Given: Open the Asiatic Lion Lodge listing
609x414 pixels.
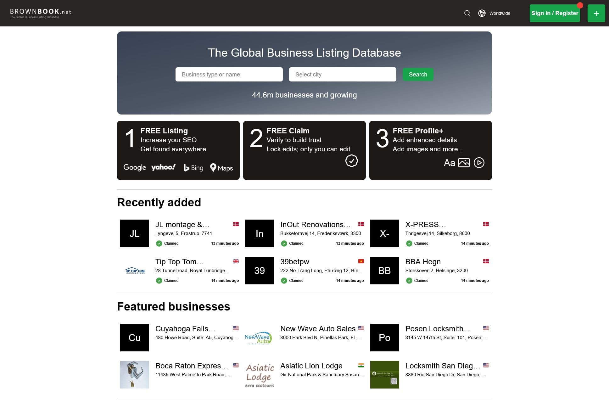Looking at the screenshot, I should coord(311,366).
